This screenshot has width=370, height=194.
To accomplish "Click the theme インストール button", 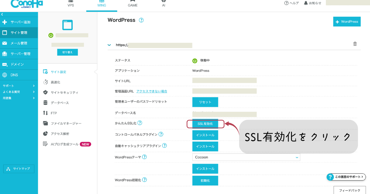I will [x=205, y=169].
